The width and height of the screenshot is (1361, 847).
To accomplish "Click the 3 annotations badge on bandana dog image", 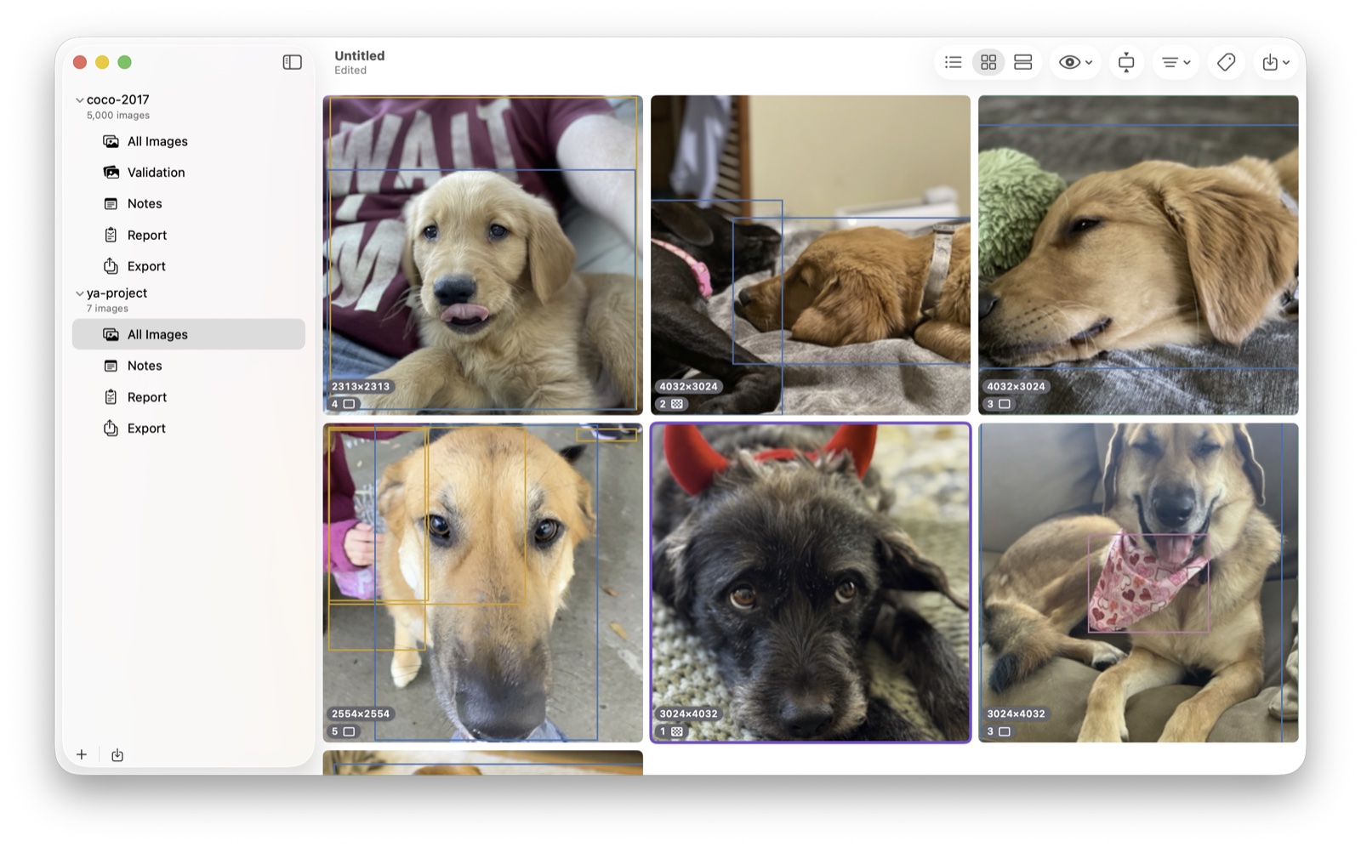I will [999, 731].
